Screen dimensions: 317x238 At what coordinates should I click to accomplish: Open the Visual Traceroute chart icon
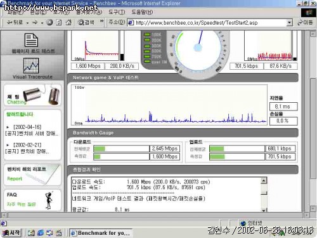[x=31, y=65]
